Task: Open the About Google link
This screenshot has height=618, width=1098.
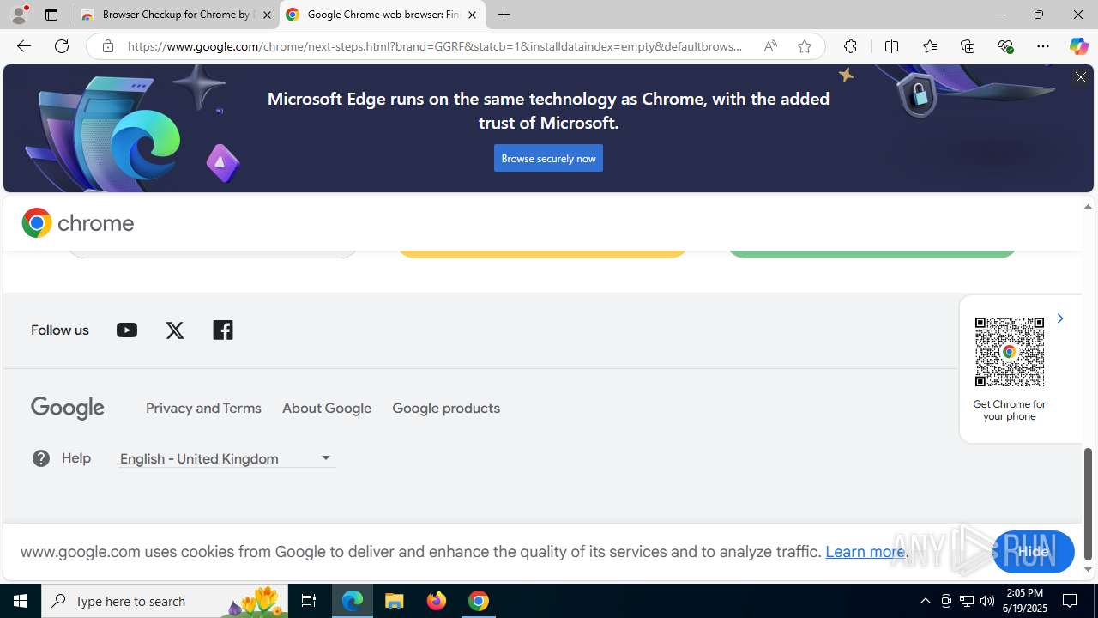Action: click(327, 409)
